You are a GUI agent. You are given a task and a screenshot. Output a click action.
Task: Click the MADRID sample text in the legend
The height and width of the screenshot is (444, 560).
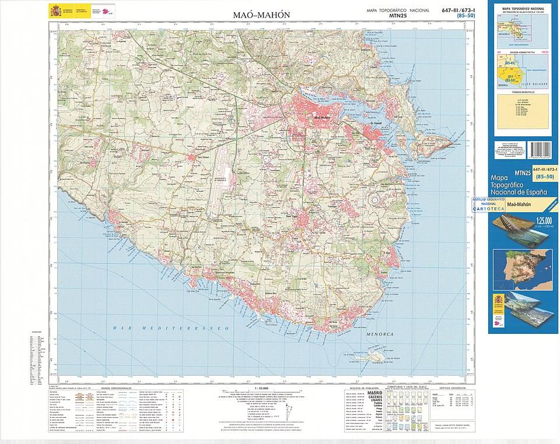click(374, 393)
